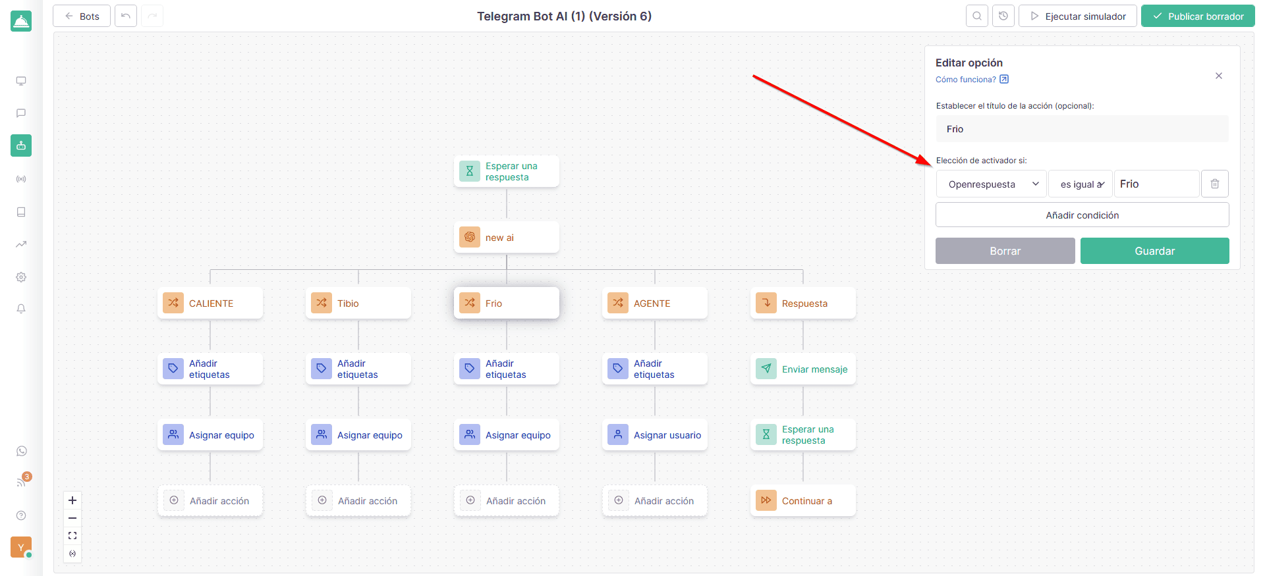Click Añadir acción under AGENTE branch
Viewport: 1265px width, 576px height.
point(655,500)
